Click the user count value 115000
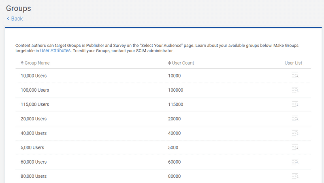The image size is (324, 183). coord(176,104)
